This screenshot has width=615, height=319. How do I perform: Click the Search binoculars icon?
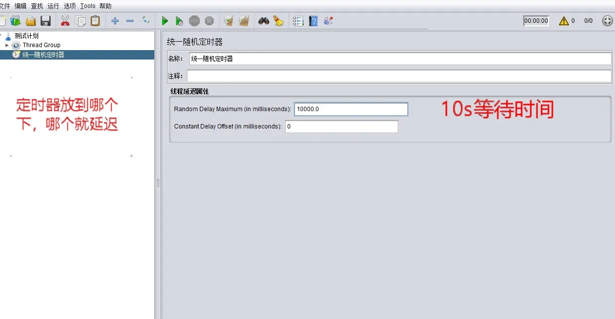[264, 21]
